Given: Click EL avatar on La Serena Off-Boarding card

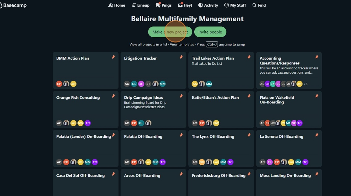Looking at the screenshot, I should click(270, 162).
